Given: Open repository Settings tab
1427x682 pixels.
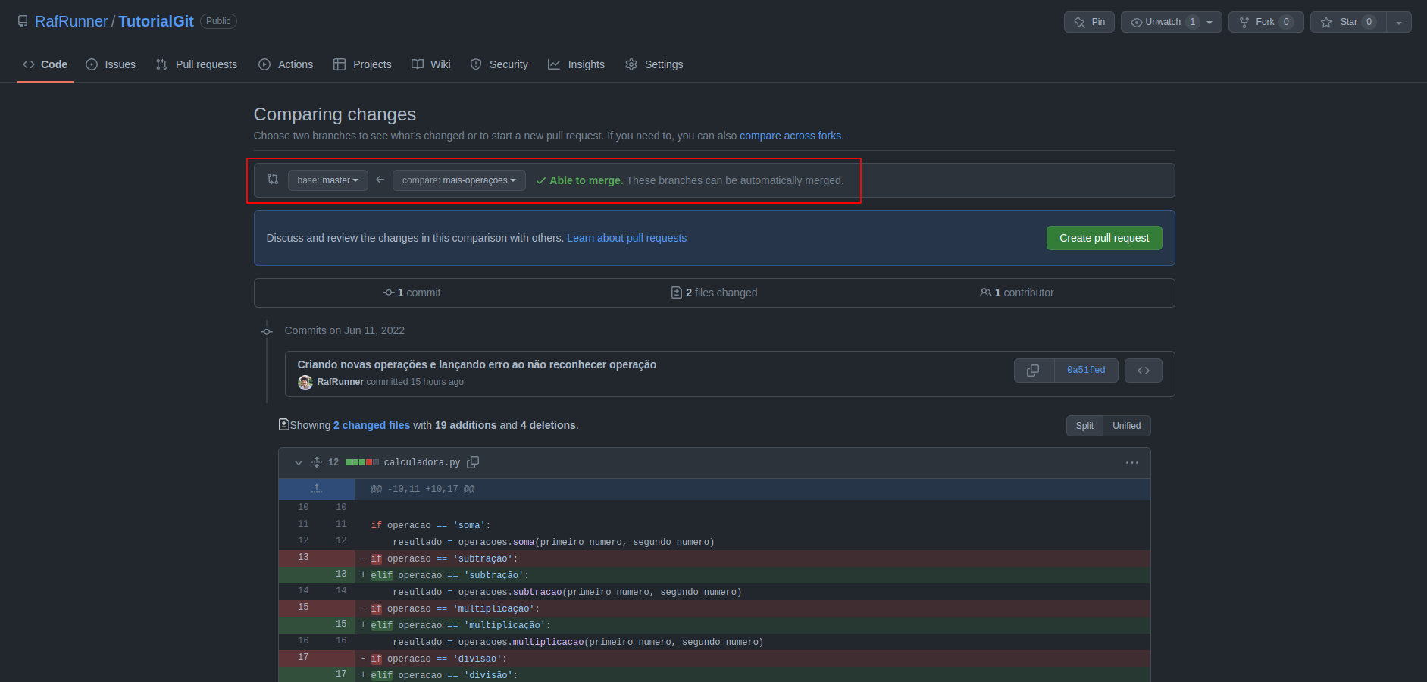Looking at the screenshot, I should (x=654, y=64).
